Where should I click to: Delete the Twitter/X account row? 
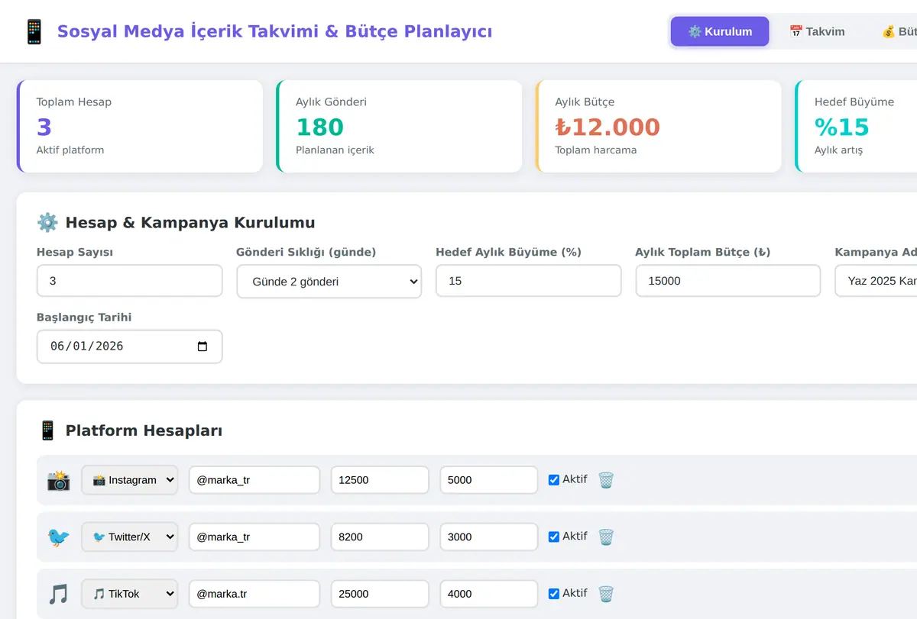606,537
